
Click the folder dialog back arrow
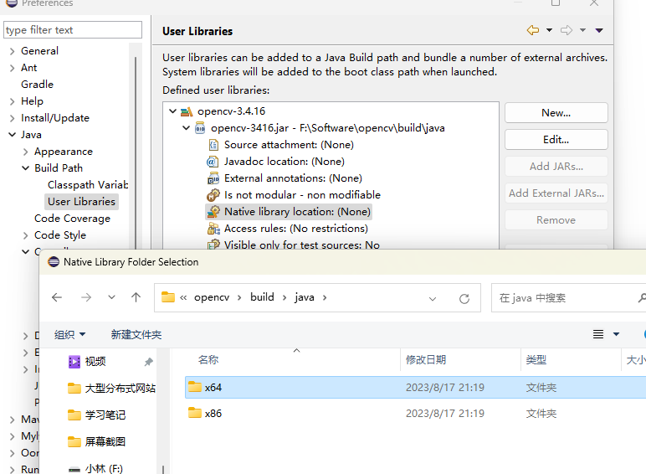[57, 297]
